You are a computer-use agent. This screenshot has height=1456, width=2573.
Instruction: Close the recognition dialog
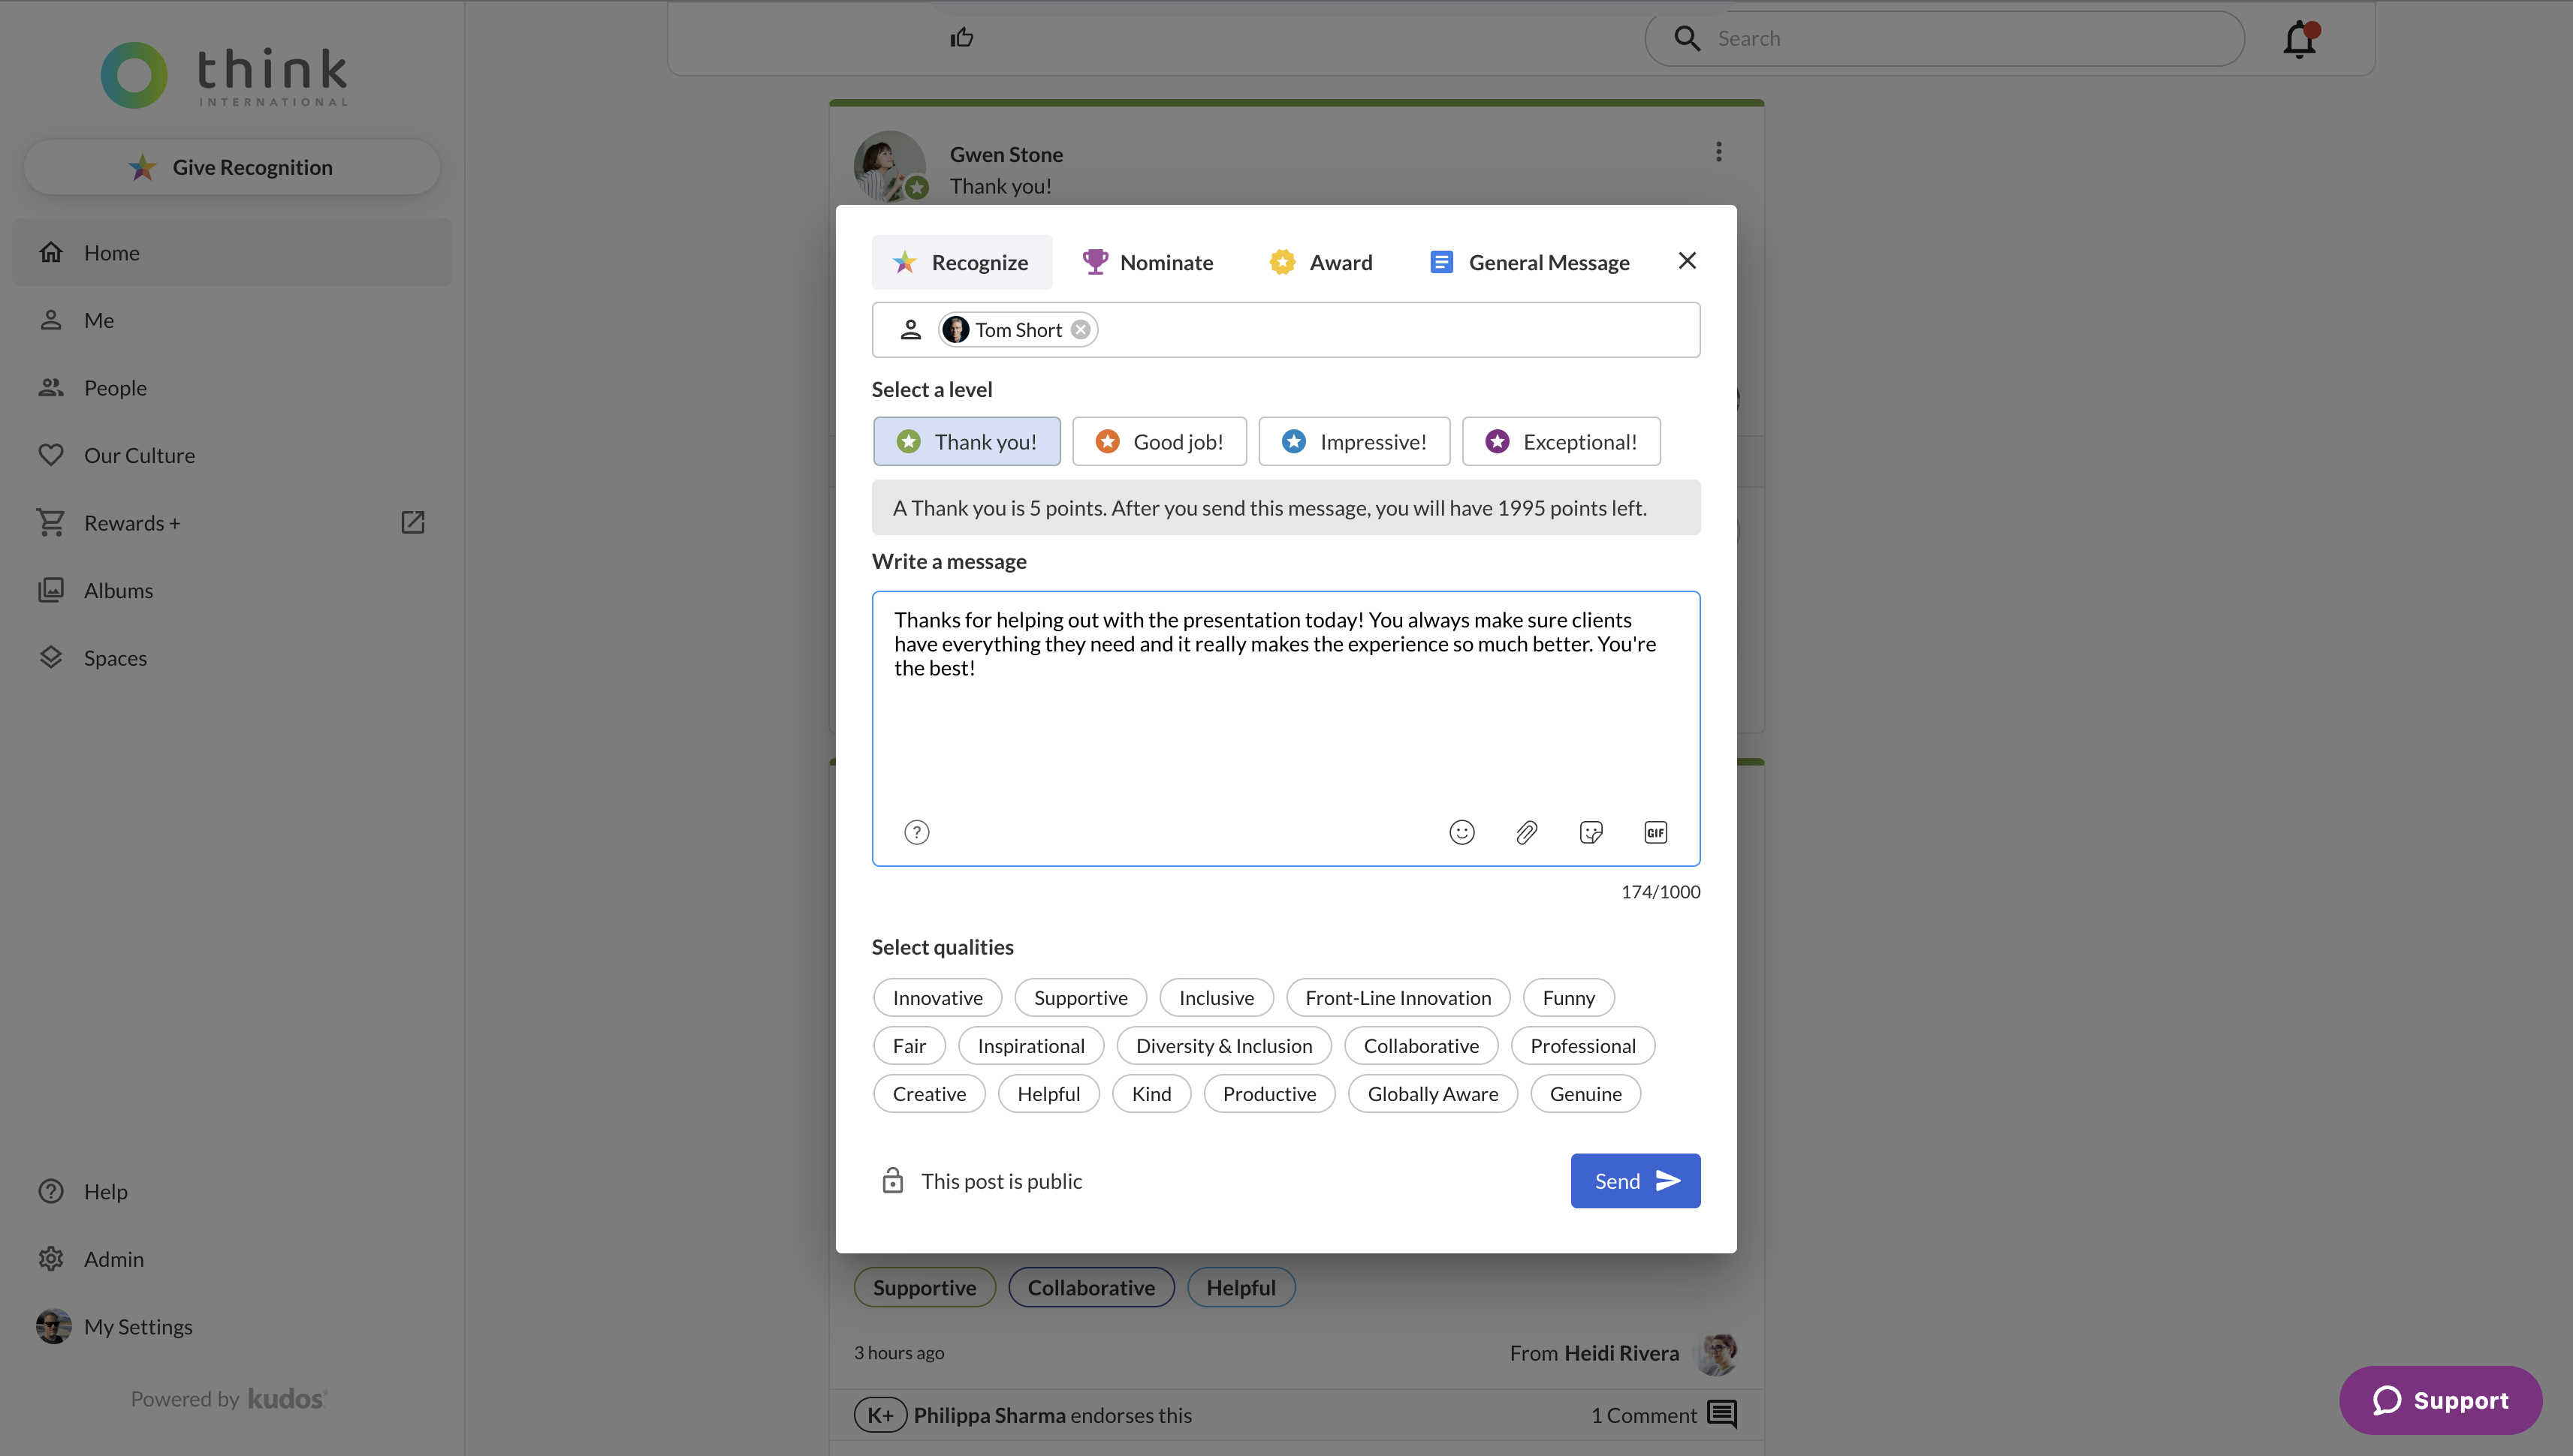1687,261
